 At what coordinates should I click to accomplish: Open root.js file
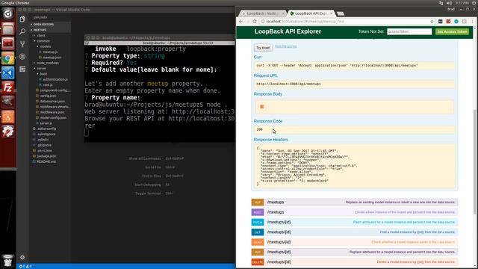tap(48, 84)
